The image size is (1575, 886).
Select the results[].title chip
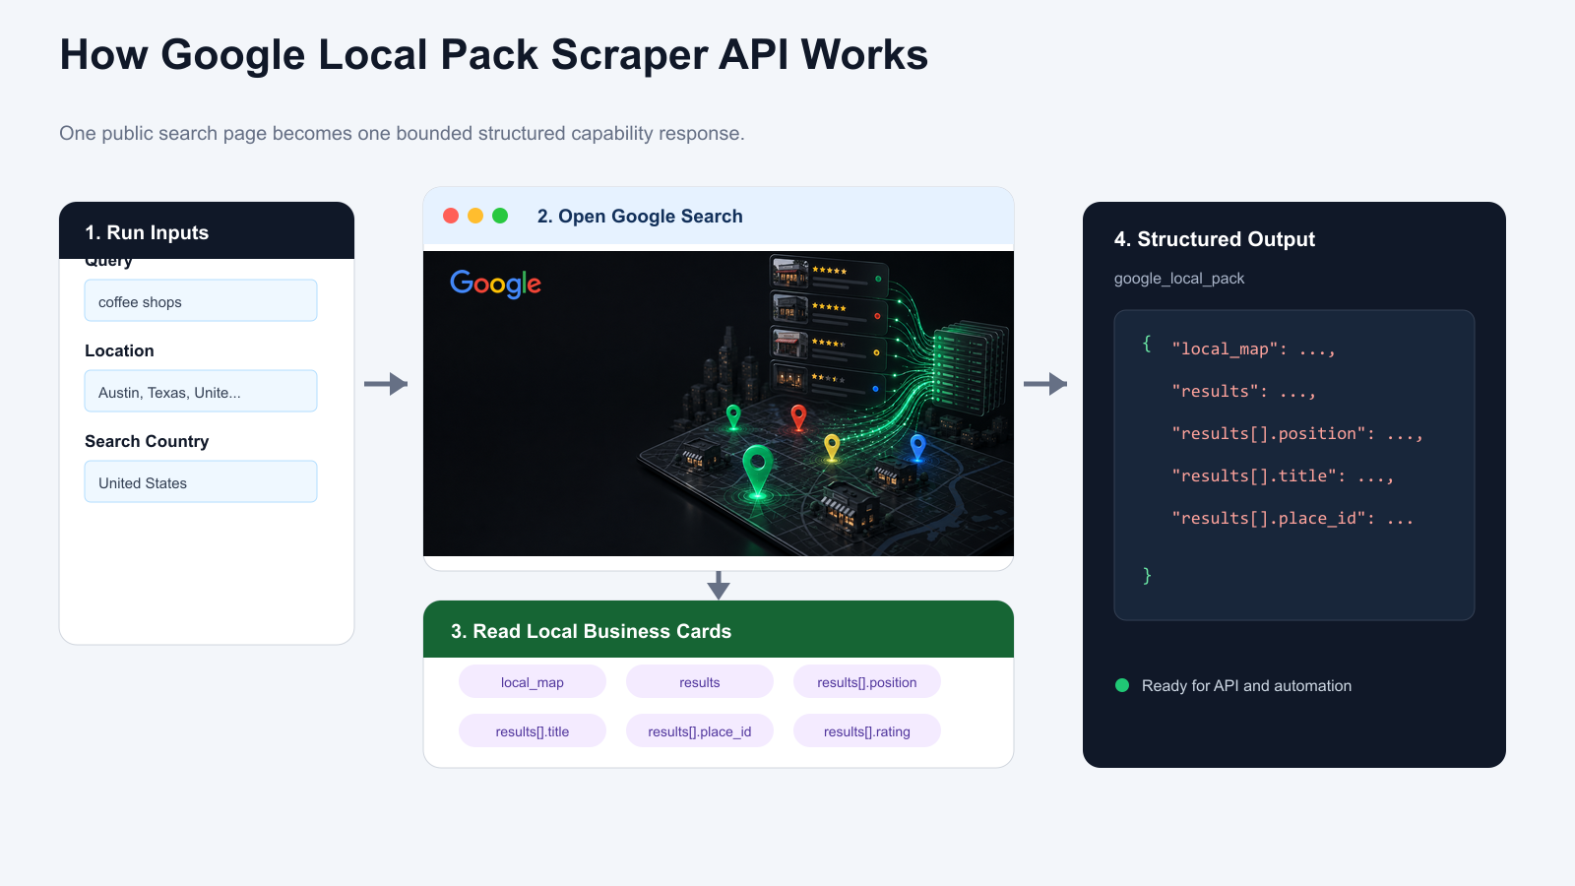(533, 730)
